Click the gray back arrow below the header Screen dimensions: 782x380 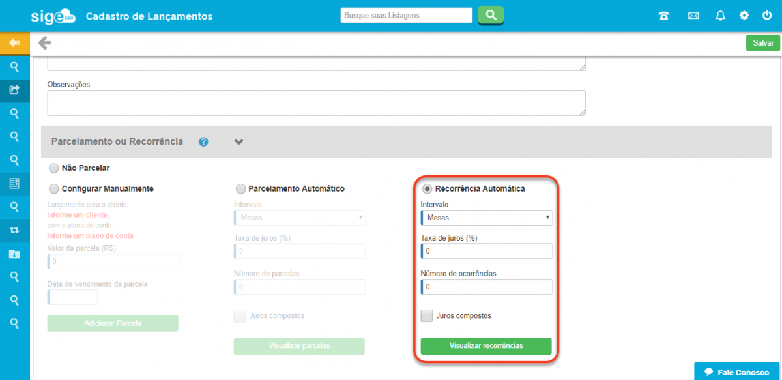coord(44,43)
